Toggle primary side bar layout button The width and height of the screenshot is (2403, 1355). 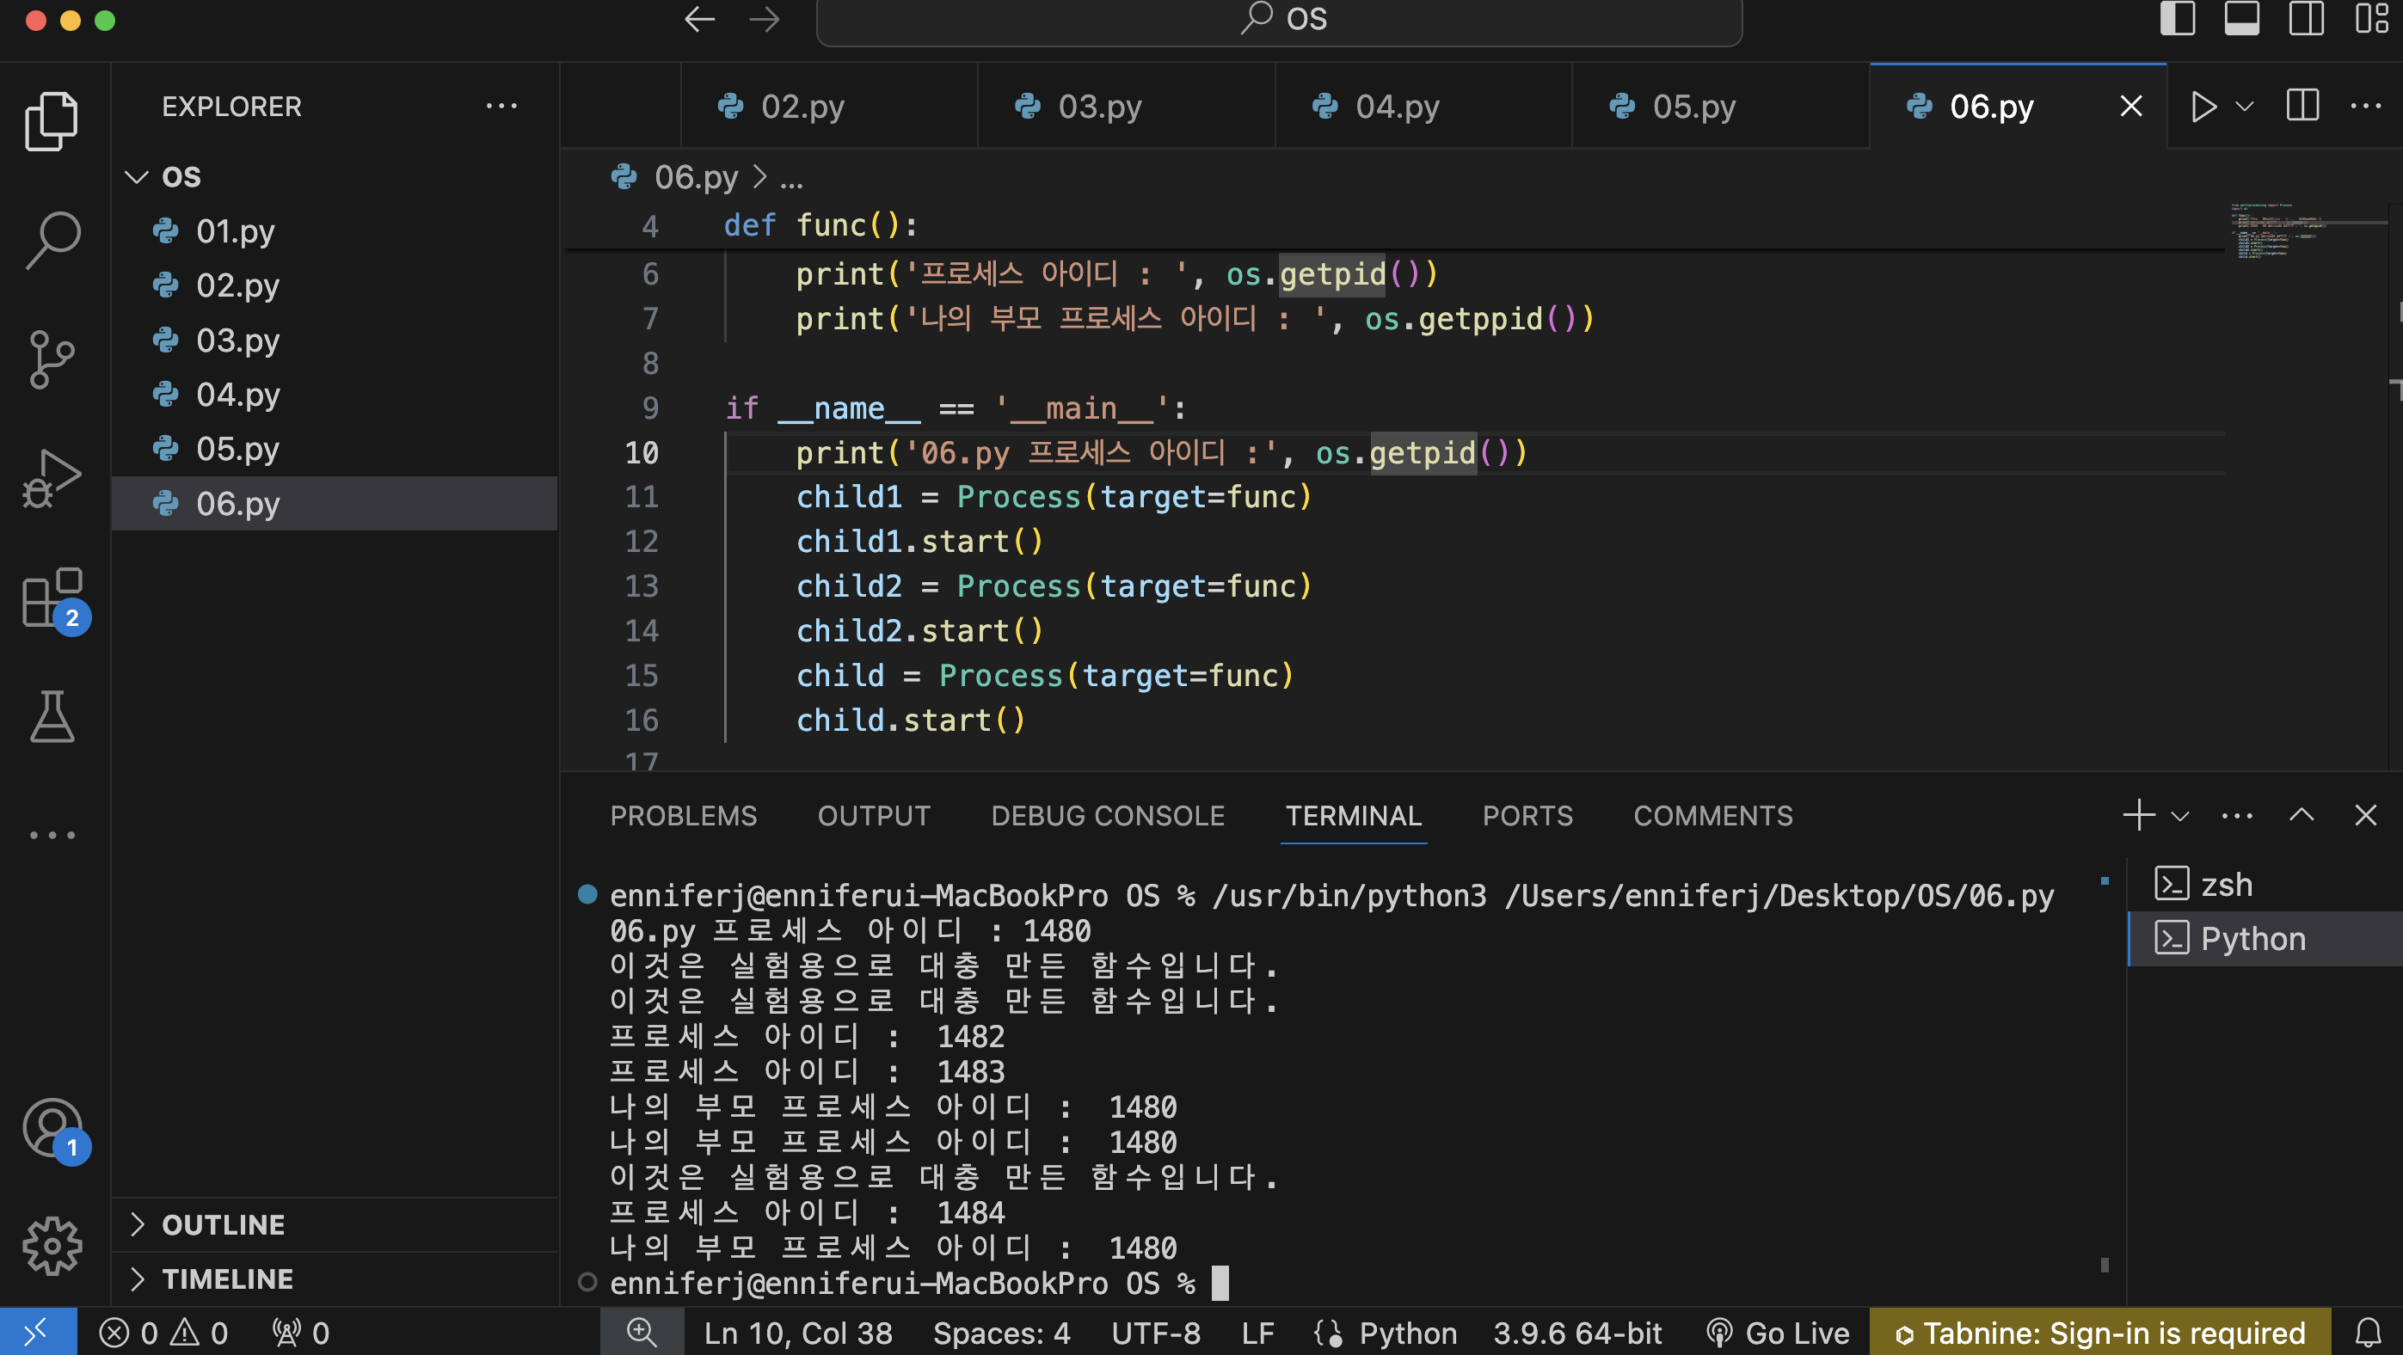point(2178,19)
